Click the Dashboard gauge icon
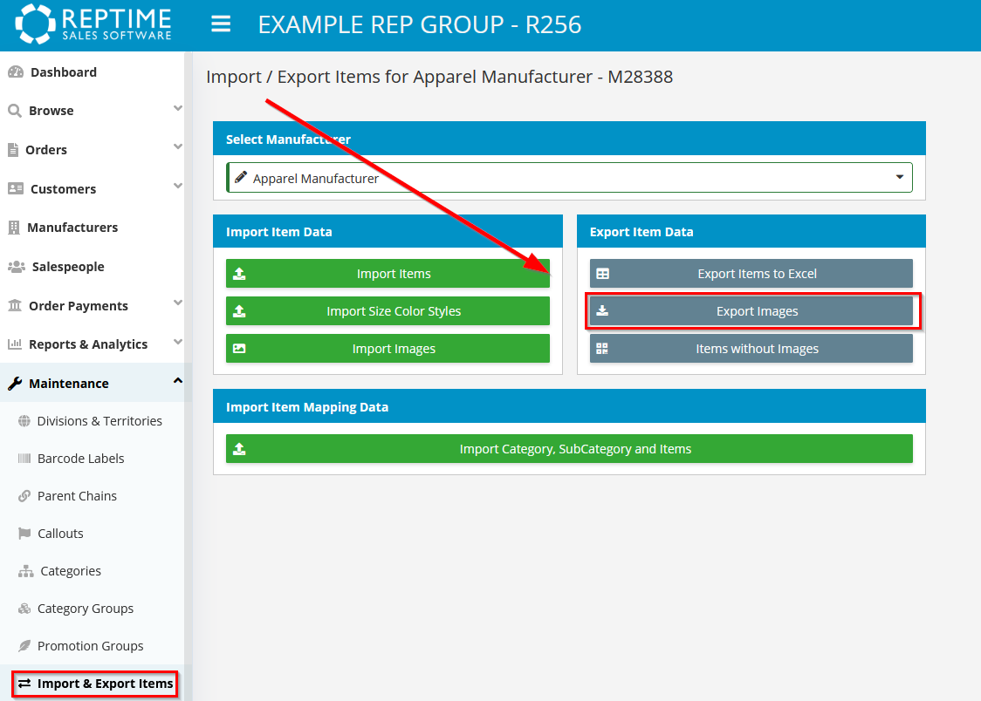Screen dimensions: 981x701 (16, 71)
